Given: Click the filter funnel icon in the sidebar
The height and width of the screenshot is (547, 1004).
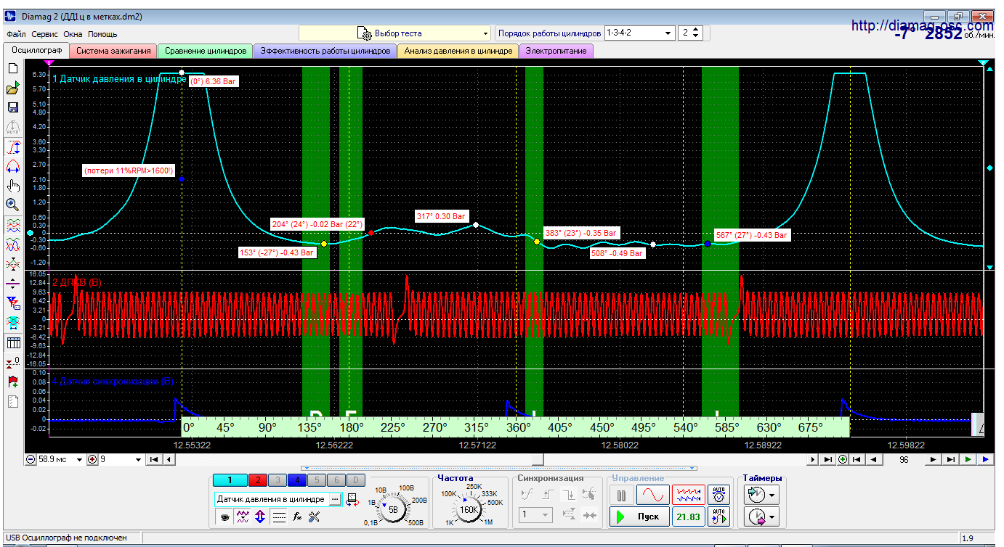Looking at the screenshot, I should tap(12, 303).
